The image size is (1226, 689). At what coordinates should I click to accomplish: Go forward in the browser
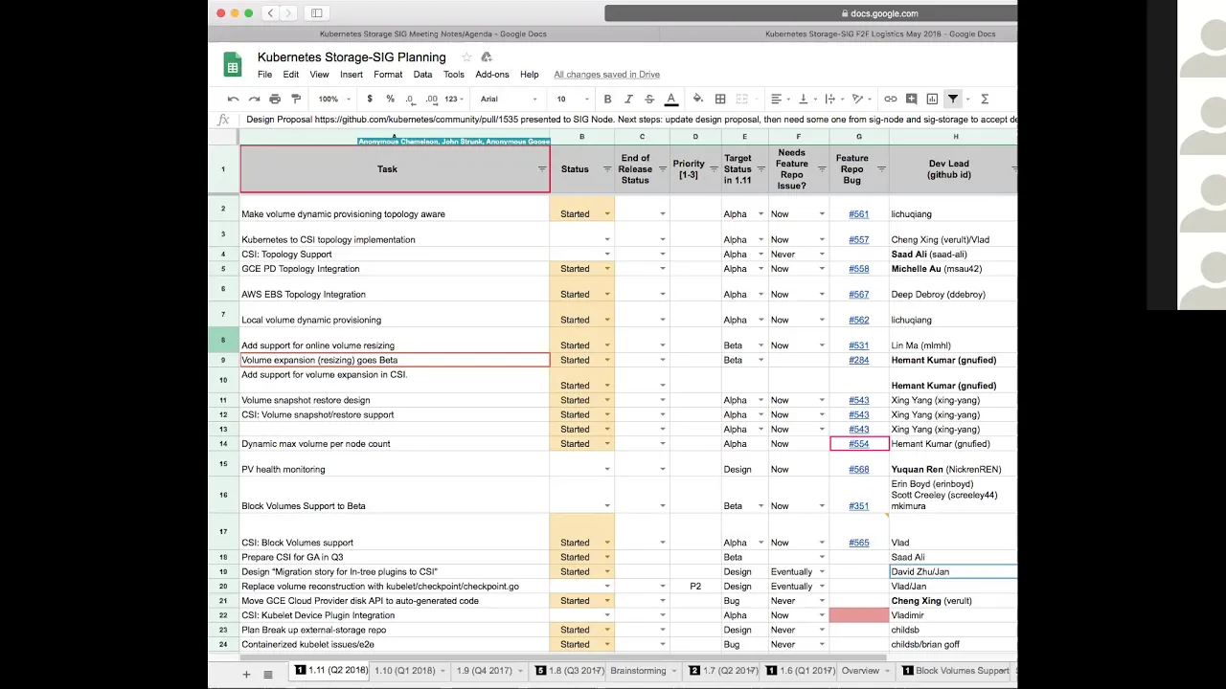pyautogui.click(x=288, y=13)
